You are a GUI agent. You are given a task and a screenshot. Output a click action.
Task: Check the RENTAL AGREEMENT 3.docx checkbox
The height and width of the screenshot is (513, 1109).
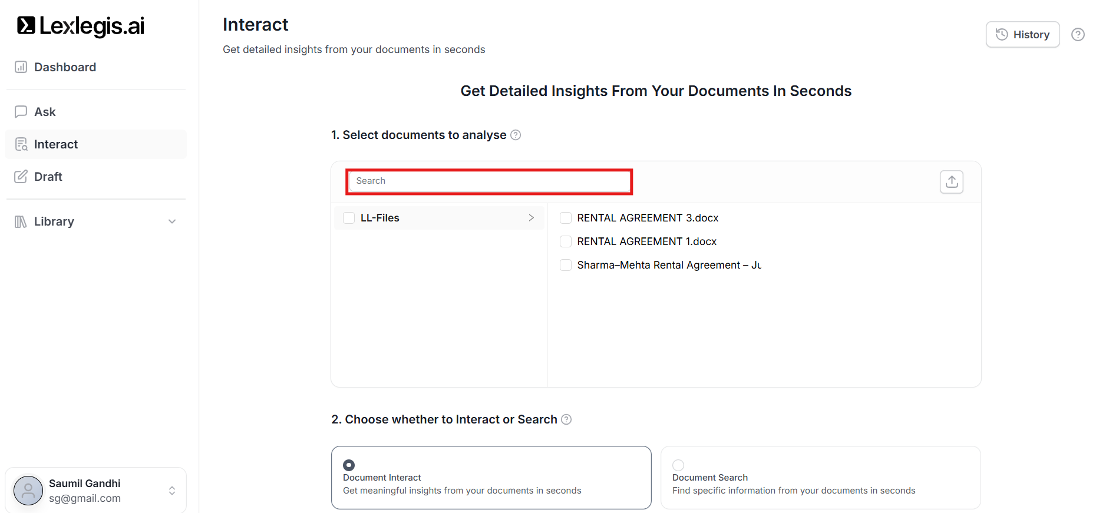(566, 218)
